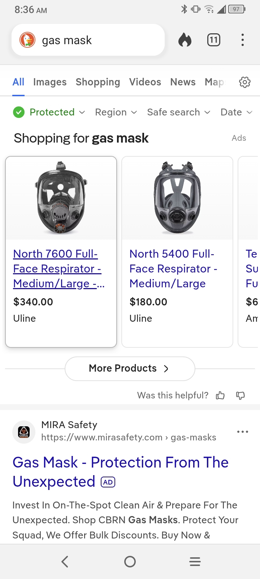
Task: Open the tab switcher showing 11 tabs
Action: click(x=214, y=40)
